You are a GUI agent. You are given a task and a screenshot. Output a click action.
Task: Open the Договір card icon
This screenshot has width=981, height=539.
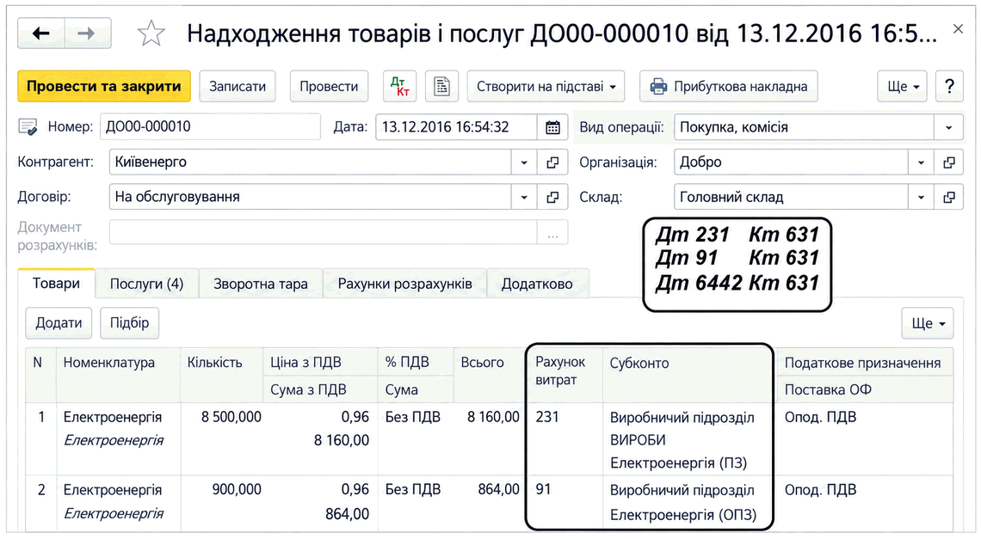point(552,197)
